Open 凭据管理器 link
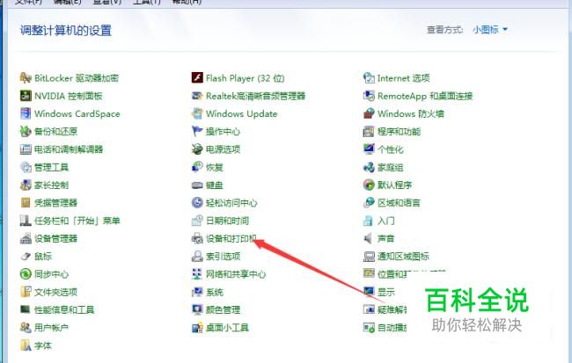This screenshot has width=572, height=363. click(55, 203)
